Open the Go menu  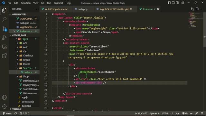pos(43,3)
